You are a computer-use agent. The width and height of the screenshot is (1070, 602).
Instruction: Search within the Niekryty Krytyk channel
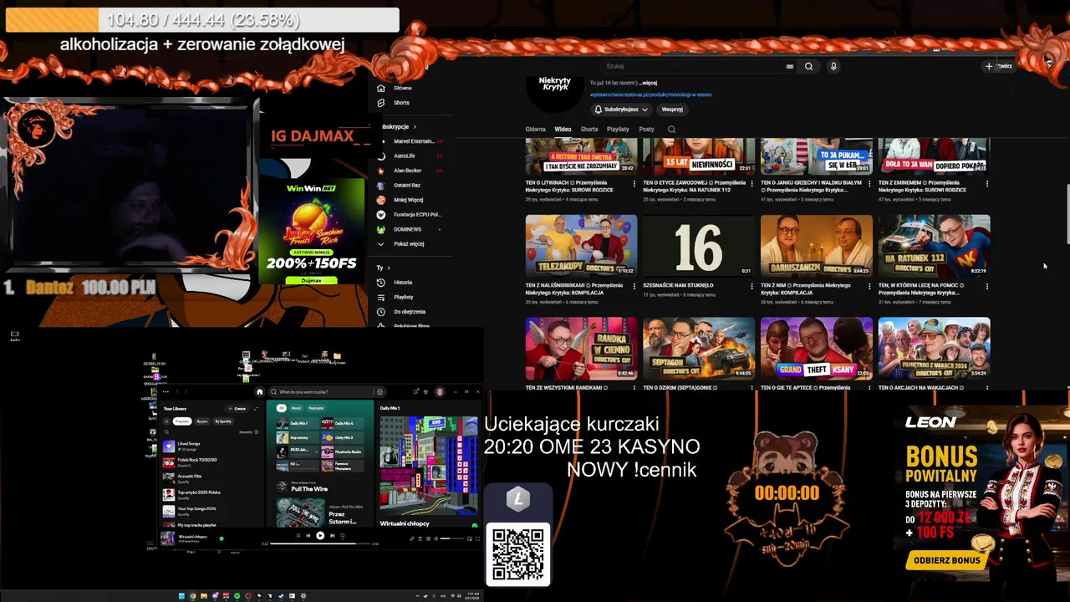[x=671, y=130]
